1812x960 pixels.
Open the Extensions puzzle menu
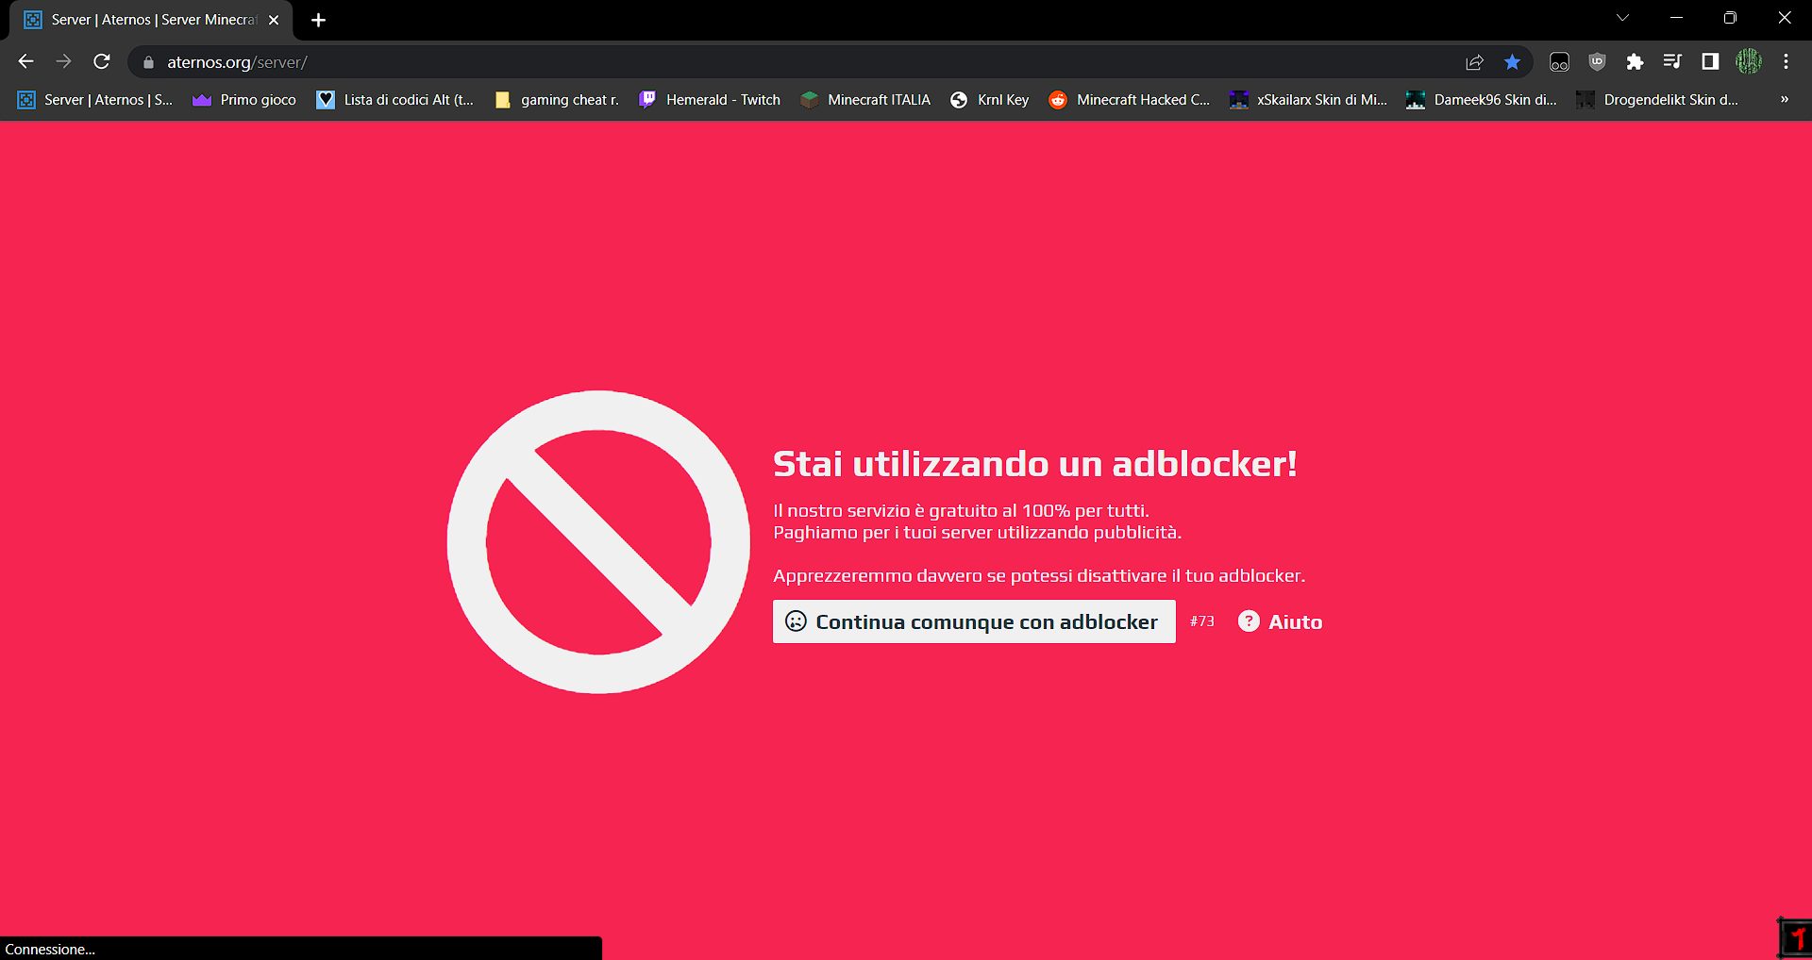click(1635, 62)
